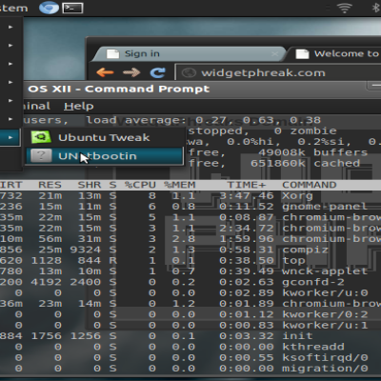Viewport: 381px width, 381px height.
Task: Expand the fifth submenu arrow in System menu
Action: click(10, 101)
